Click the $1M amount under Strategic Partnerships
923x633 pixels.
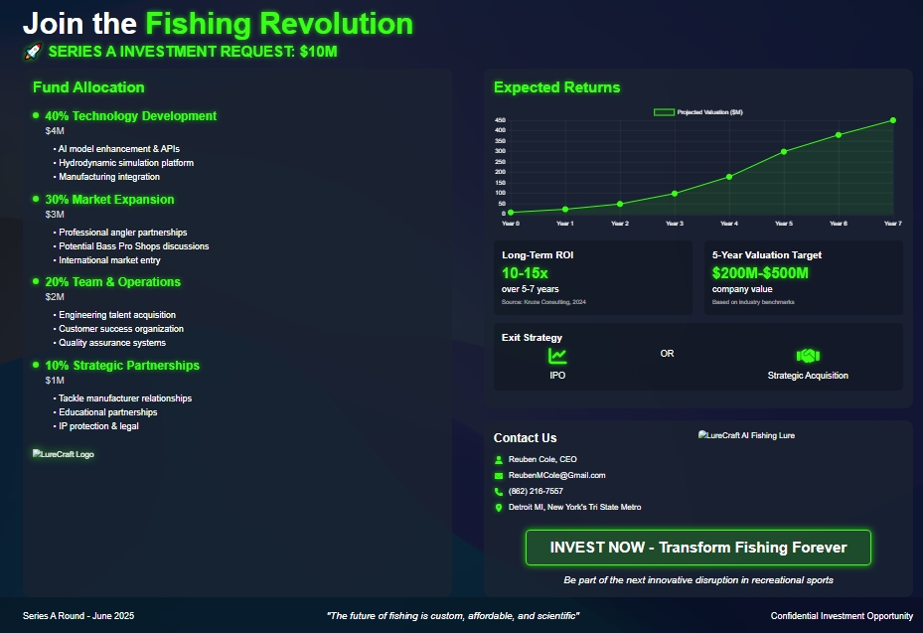[x=55, y=381]
